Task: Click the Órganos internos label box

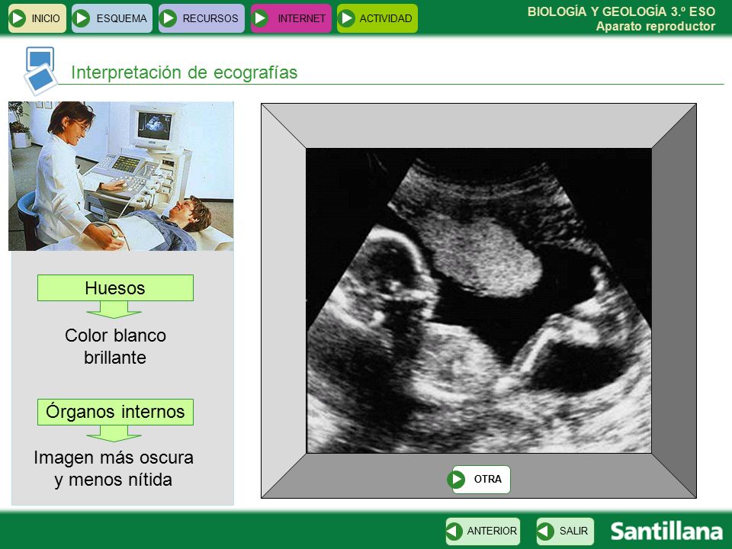Action: pyautogui.click(x=115, y=412)
